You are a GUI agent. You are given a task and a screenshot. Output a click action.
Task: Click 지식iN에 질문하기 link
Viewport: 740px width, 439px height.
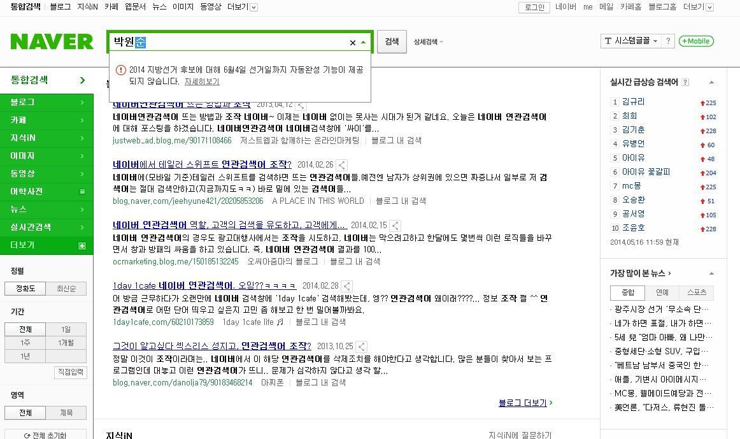click(520, 435)
